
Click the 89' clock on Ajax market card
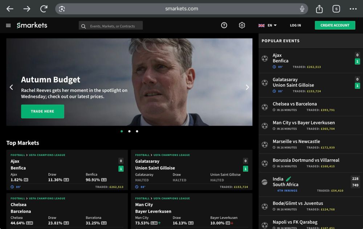tap(16, 187)
